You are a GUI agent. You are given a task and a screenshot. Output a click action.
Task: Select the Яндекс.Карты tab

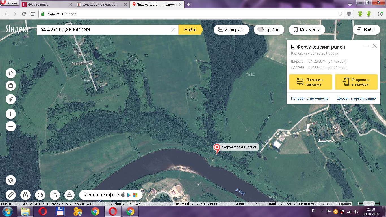(157, 5)
